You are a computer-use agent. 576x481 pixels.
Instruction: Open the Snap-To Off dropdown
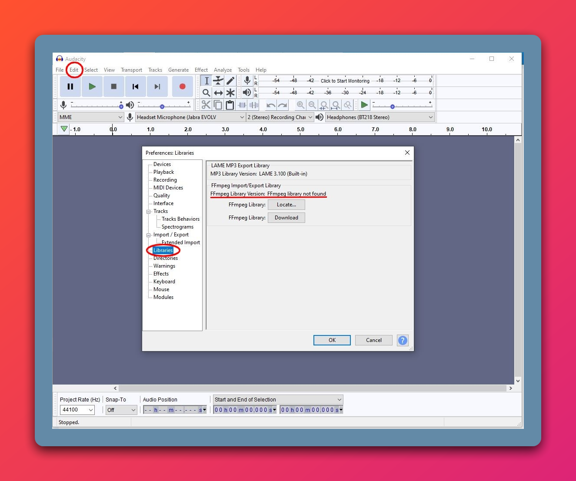(121, 410)
